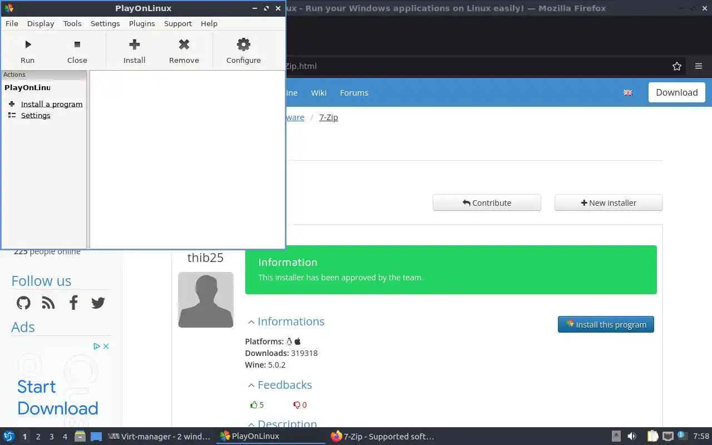The image size is (712, 445).
Task: Click the network monitor tray icon
Action: [668, 437]
